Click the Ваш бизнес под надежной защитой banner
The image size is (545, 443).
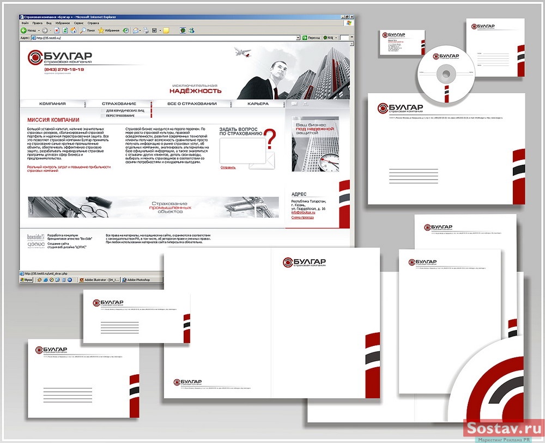coord(315,144)
